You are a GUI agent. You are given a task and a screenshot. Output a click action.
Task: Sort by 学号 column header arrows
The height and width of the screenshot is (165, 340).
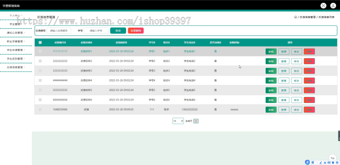point(155,42)
